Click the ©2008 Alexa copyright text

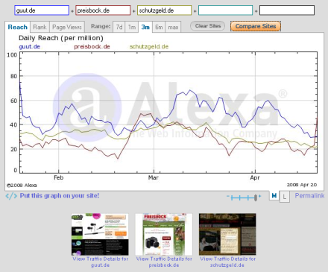pos(22,186)
